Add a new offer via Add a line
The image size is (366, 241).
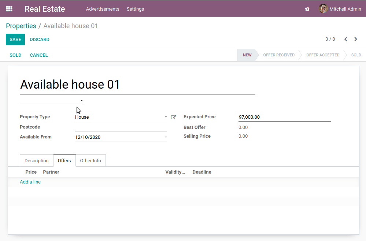pyautogui.click(x=30, y=182)
